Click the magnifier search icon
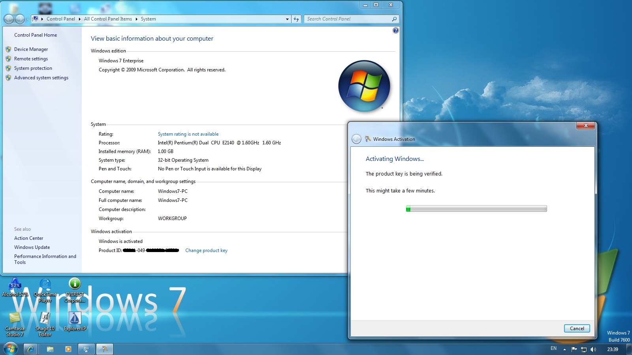 pyautogui.click(x=394, y=19)
